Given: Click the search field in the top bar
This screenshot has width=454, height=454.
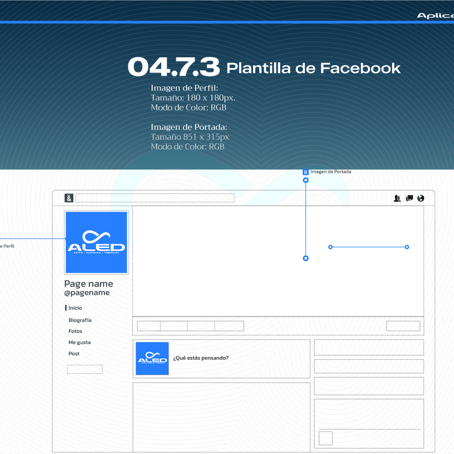Looking at the screenshot, I should click(x=154, y=198).
